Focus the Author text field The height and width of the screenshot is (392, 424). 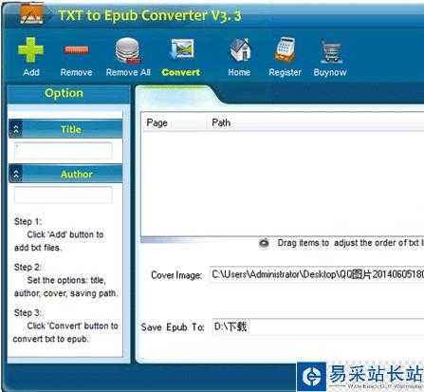pos(64,195)
